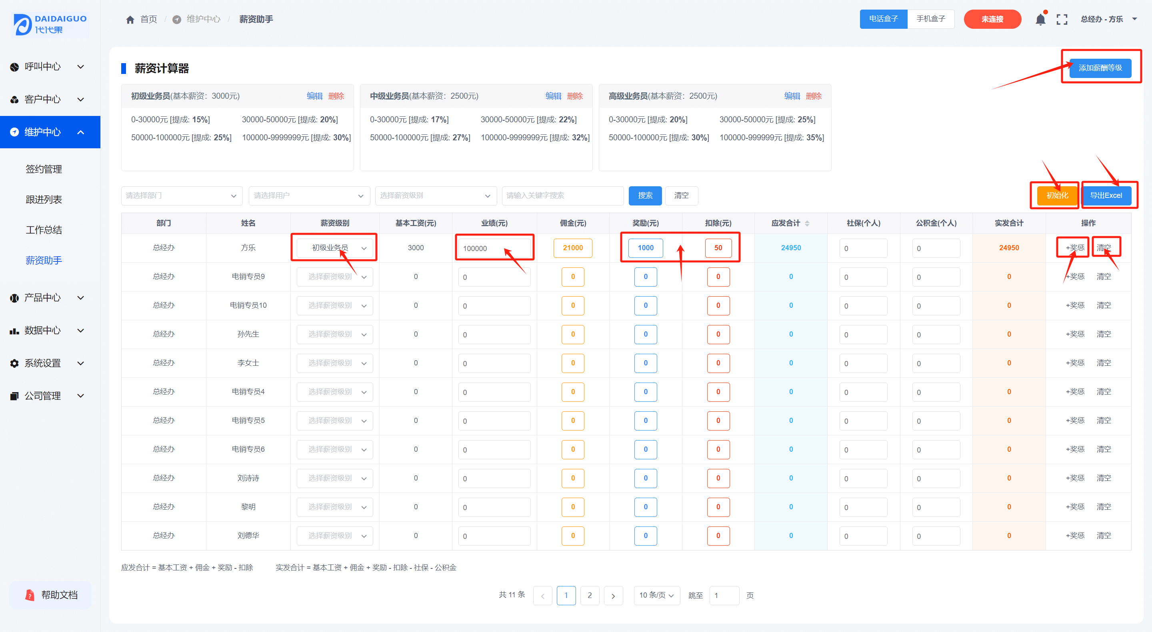Click 跳至 page number input
Image resolution: width=1152 pixels, height=632 pixels.
tap(724, 596)
